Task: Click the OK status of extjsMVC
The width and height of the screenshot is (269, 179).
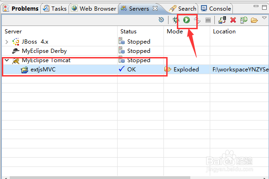Action: point(131,70)
